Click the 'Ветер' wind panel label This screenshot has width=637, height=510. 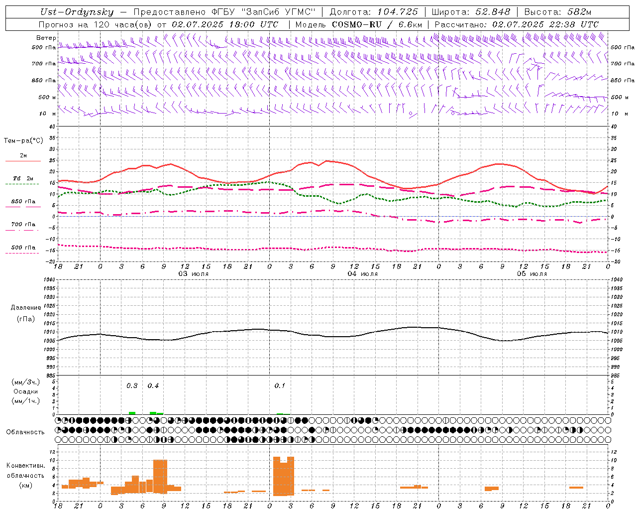click(x=46, y=38)
